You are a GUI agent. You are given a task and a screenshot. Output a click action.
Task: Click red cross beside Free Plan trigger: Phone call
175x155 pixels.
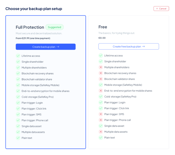(101, 120)
